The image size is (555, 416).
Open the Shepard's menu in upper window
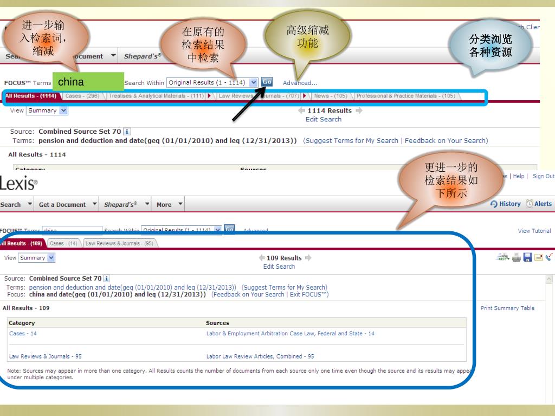coord(143,56)
